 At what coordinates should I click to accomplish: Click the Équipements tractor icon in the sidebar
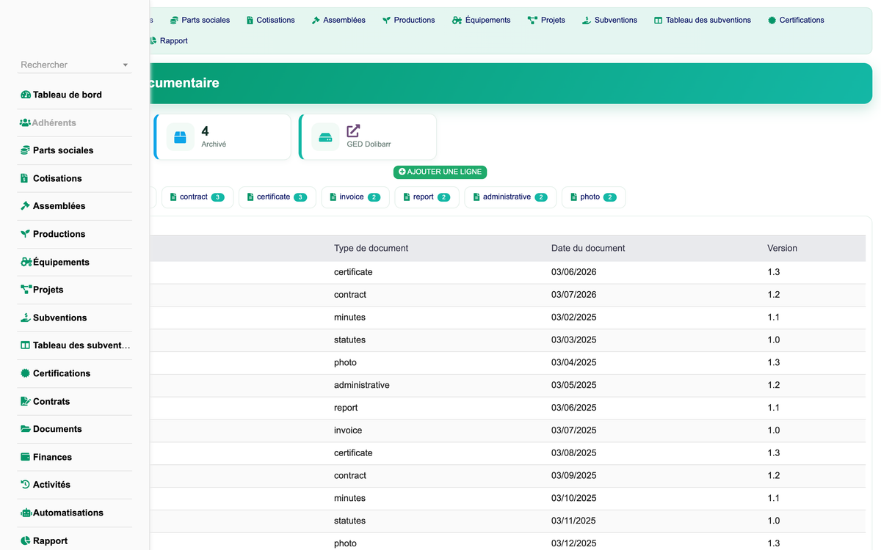point(26,262)
